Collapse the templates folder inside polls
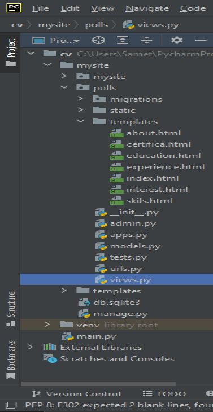The width and height of the screenshot is (213, 412). [80, 121]
